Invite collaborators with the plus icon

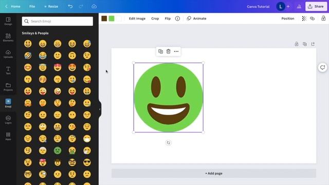(288, 7)
